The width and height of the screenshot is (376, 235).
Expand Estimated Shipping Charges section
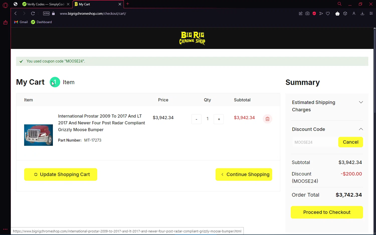[327, 106]
